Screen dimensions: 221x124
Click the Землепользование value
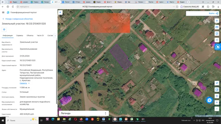[x=28, y=49]
